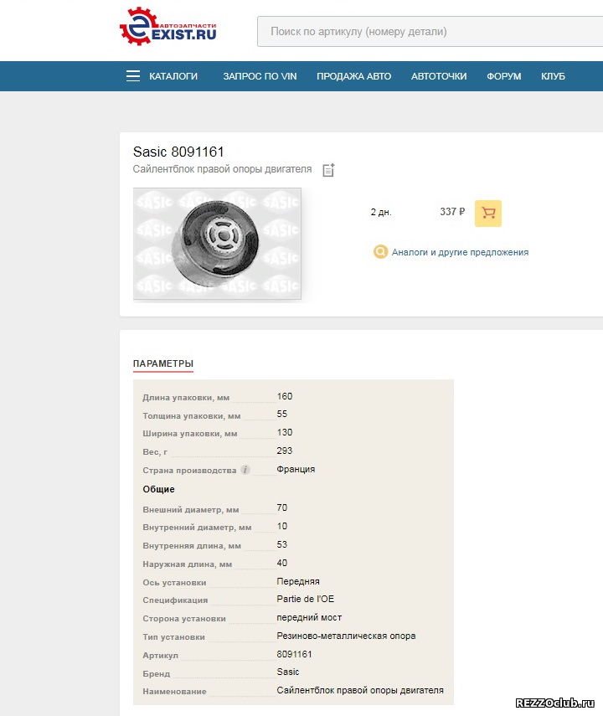Focus the part number search field
Viewport: 603px width, 716px height.
point(430,32)
